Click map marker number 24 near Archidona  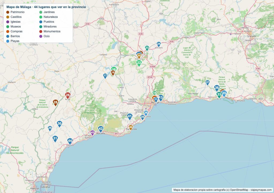[158, 44]
